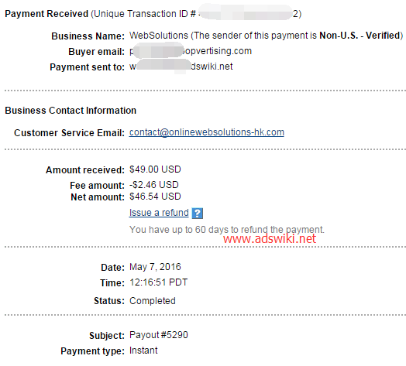The image size is (406, 366).
Task: Click the red www.adswiki.net watermark
Action: pos(270,238)
